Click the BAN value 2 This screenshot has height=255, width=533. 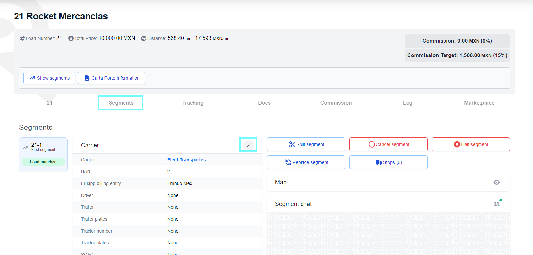pyautogui.click(x=169, y=171)
